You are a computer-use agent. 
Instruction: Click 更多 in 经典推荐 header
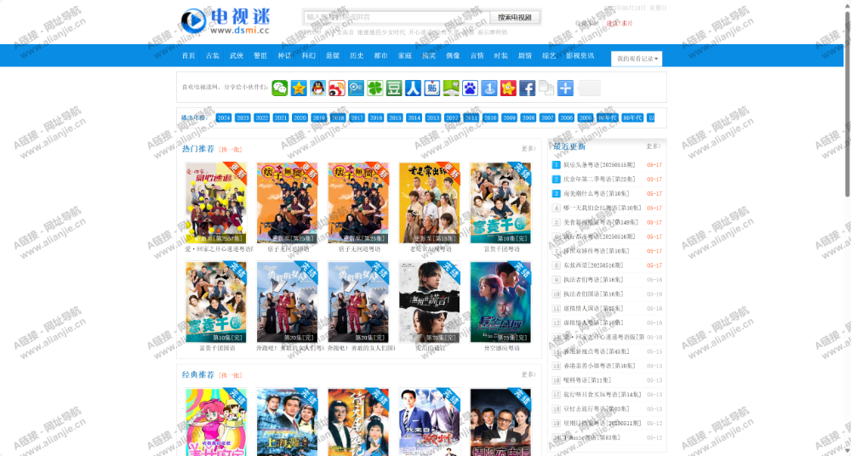pos(528,374)
